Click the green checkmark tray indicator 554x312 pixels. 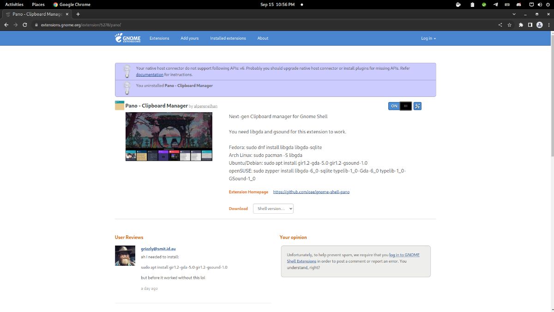click(x=484, y=4)
